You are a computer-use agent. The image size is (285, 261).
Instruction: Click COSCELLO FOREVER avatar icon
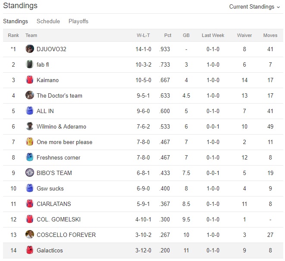30,235
